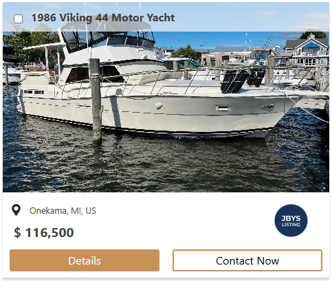Viewport: 332px width, 281px height.
Task: Open the 1986 Viking 44 Motor Yacht title
Action: tap(103, 18)
